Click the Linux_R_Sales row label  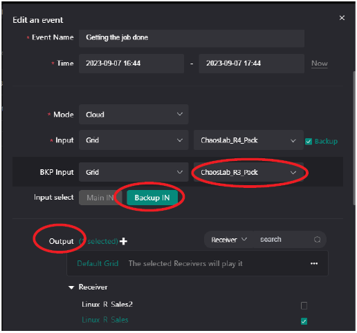tap(105, 320)
